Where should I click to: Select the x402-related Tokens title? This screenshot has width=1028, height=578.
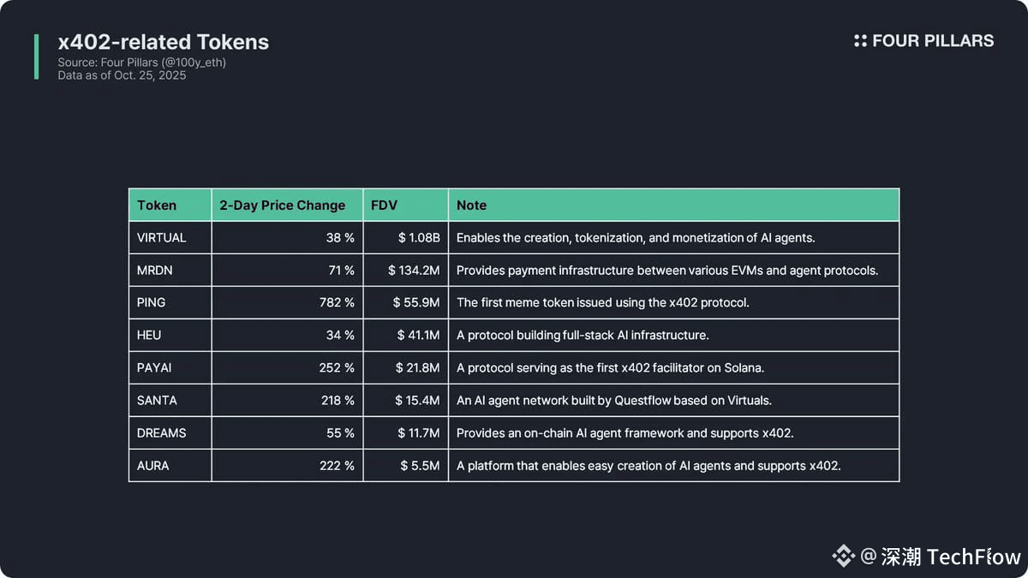[x=163, y=41]
